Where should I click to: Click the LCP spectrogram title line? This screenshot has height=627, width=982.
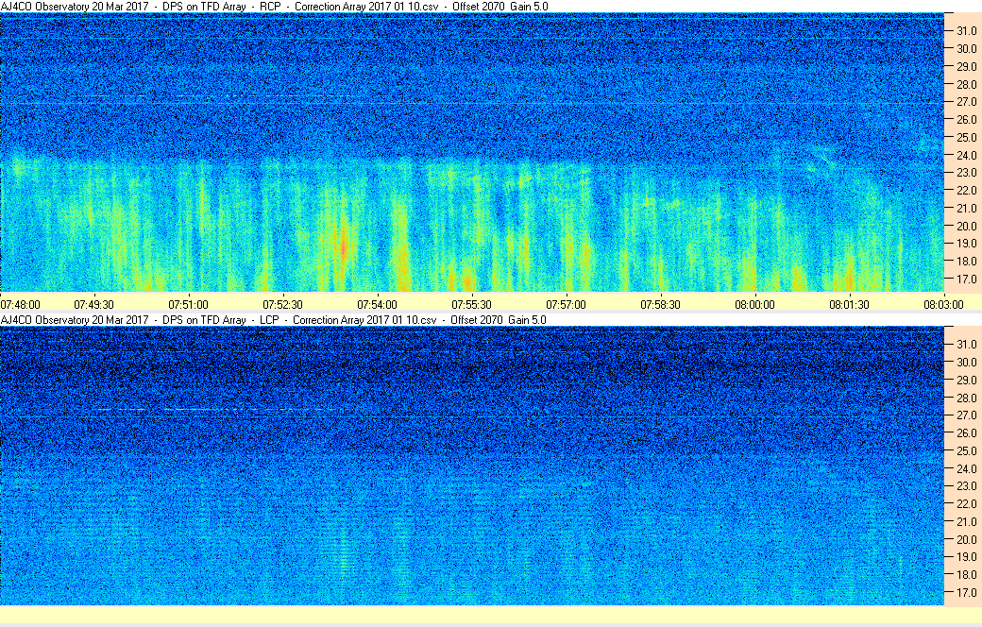coord(274,319)
